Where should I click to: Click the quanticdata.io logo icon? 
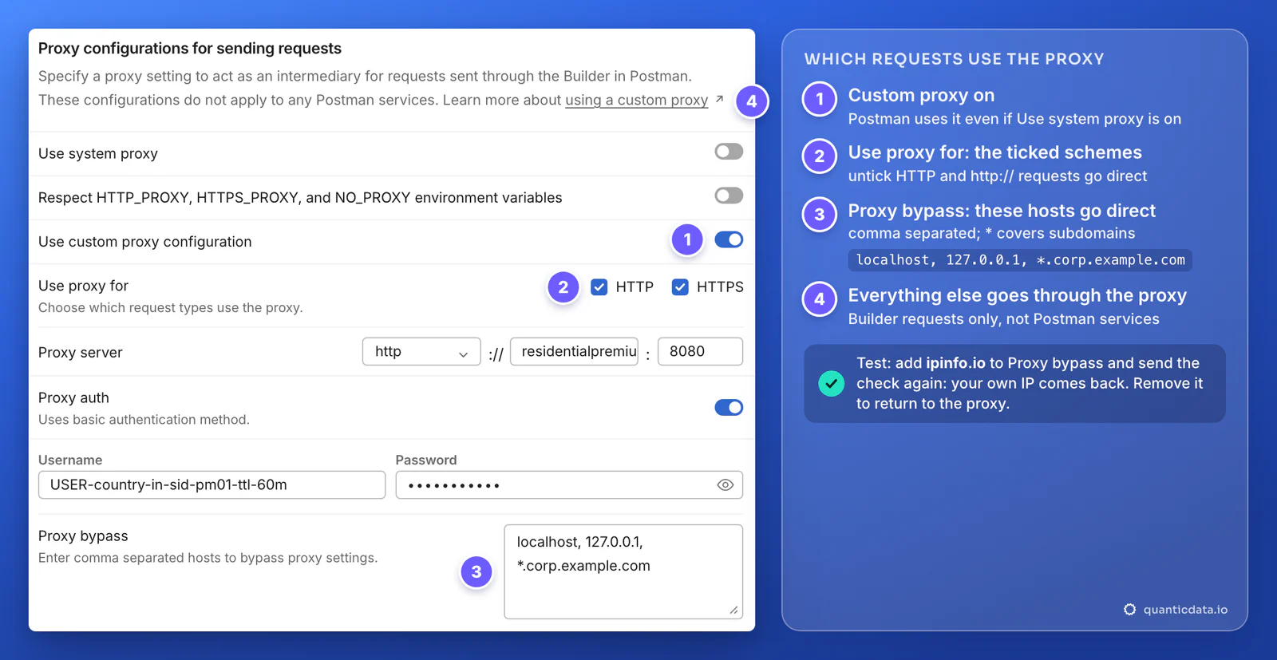[1129, 610]
